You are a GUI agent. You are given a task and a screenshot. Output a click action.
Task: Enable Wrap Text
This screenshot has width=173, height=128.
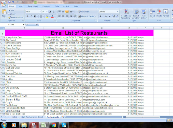pos(84,12)
